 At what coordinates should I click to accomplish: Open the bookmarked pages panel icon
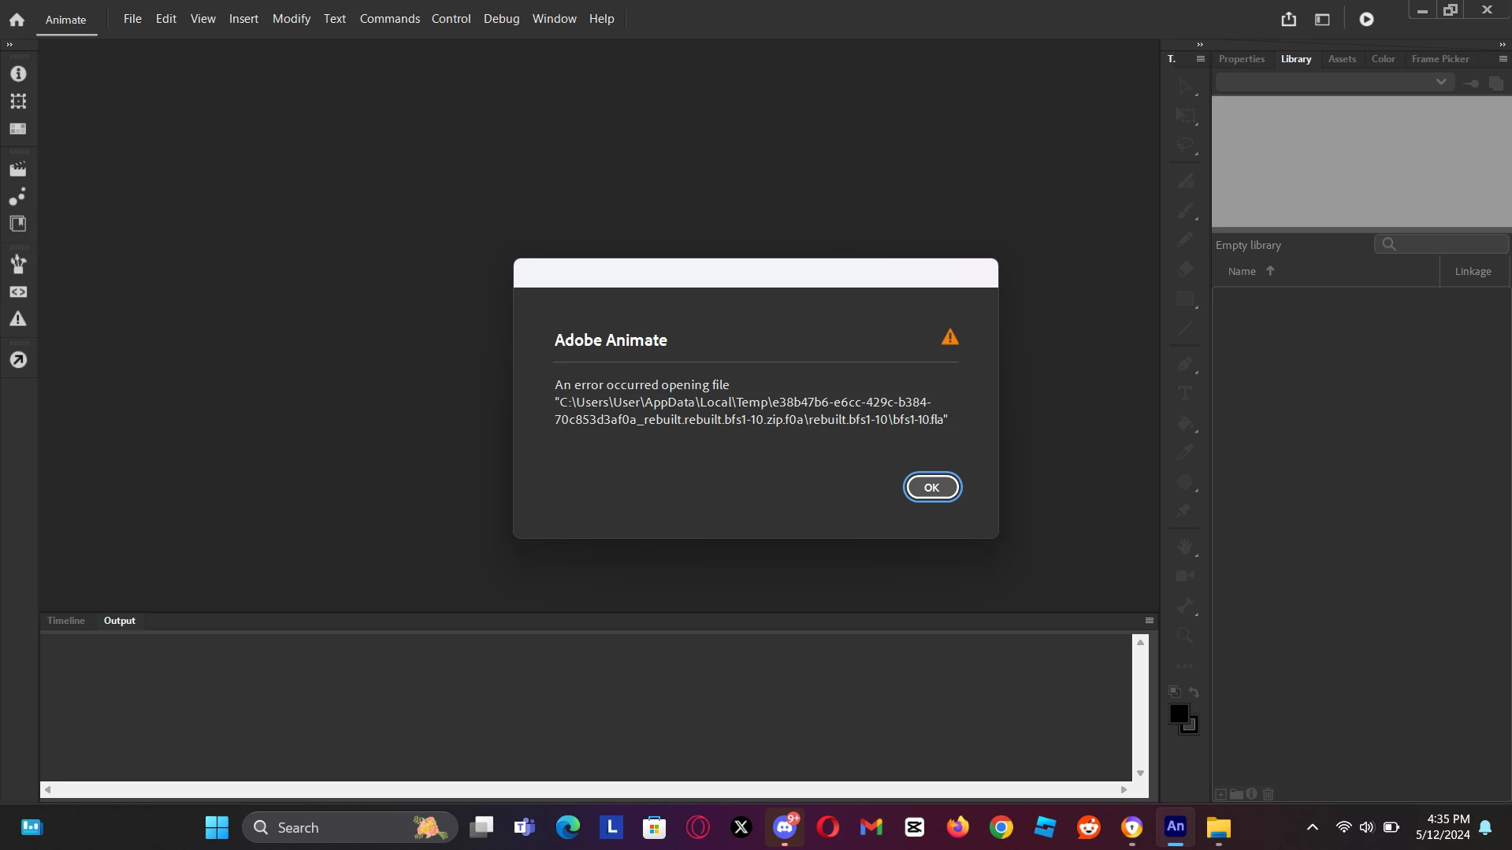coord(18,224)
